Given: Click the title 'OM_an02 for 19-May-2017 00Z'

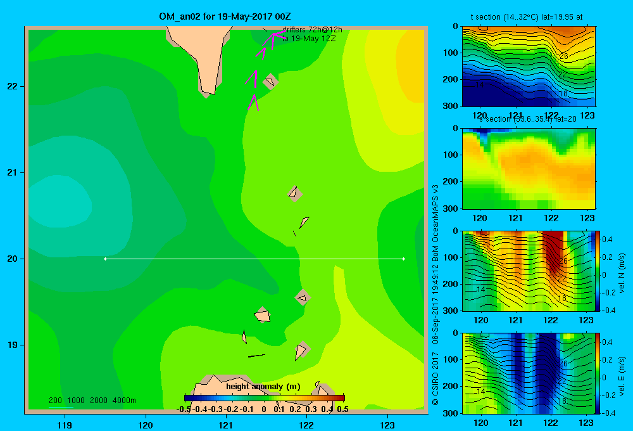Looking at the screenshot, I should [x=225, y=16].
